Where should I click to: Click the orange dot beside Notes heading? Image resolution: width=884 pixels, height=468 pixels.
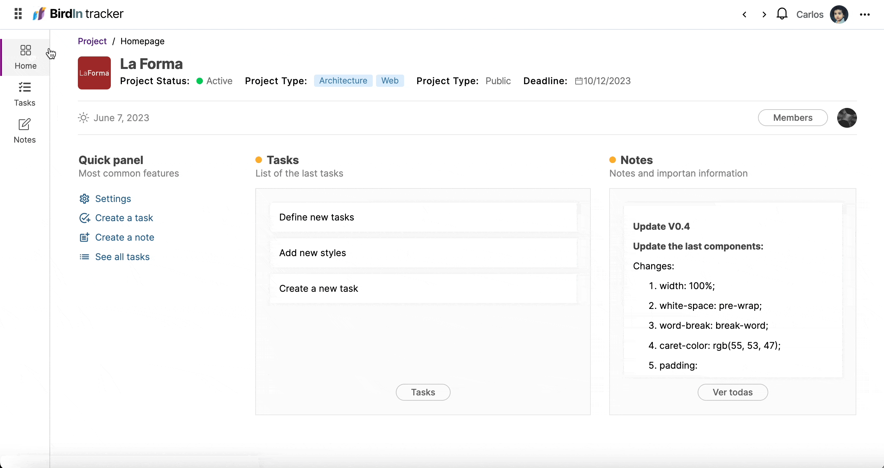coord(613,160)
